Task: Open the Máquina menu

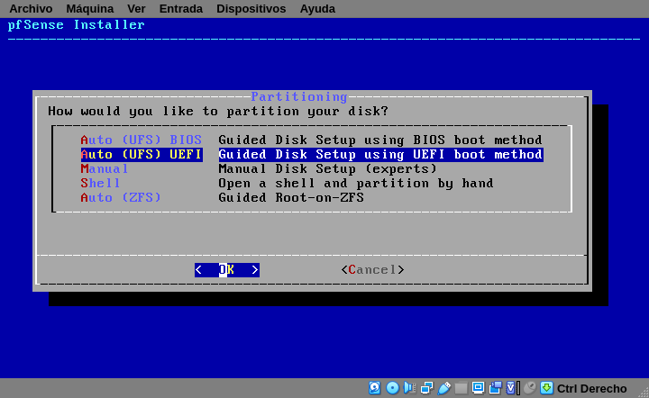Action: (x=90, y=9)
